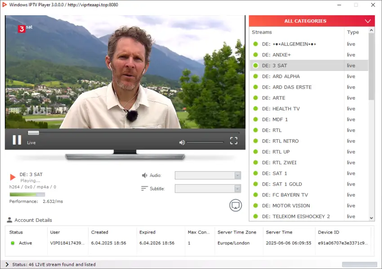Click the green dot next to DE: ANIXE+
Screen dimensions: 382x269
pos(256,55)
